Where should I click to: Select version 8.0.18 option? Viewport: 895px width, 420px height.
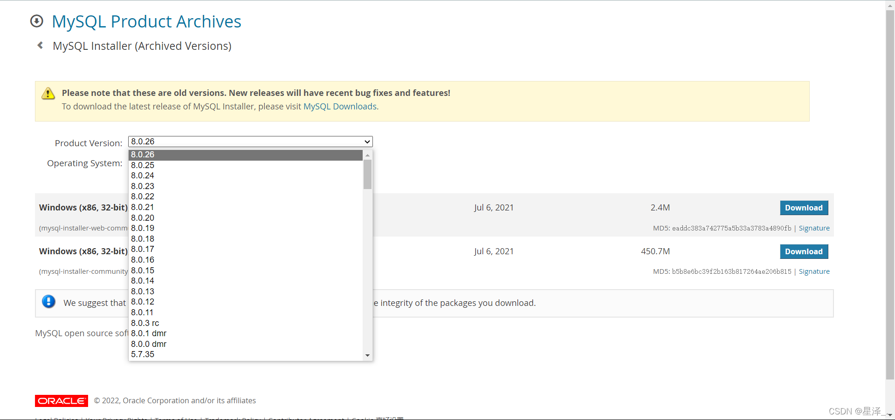click(x=246, y=239)
